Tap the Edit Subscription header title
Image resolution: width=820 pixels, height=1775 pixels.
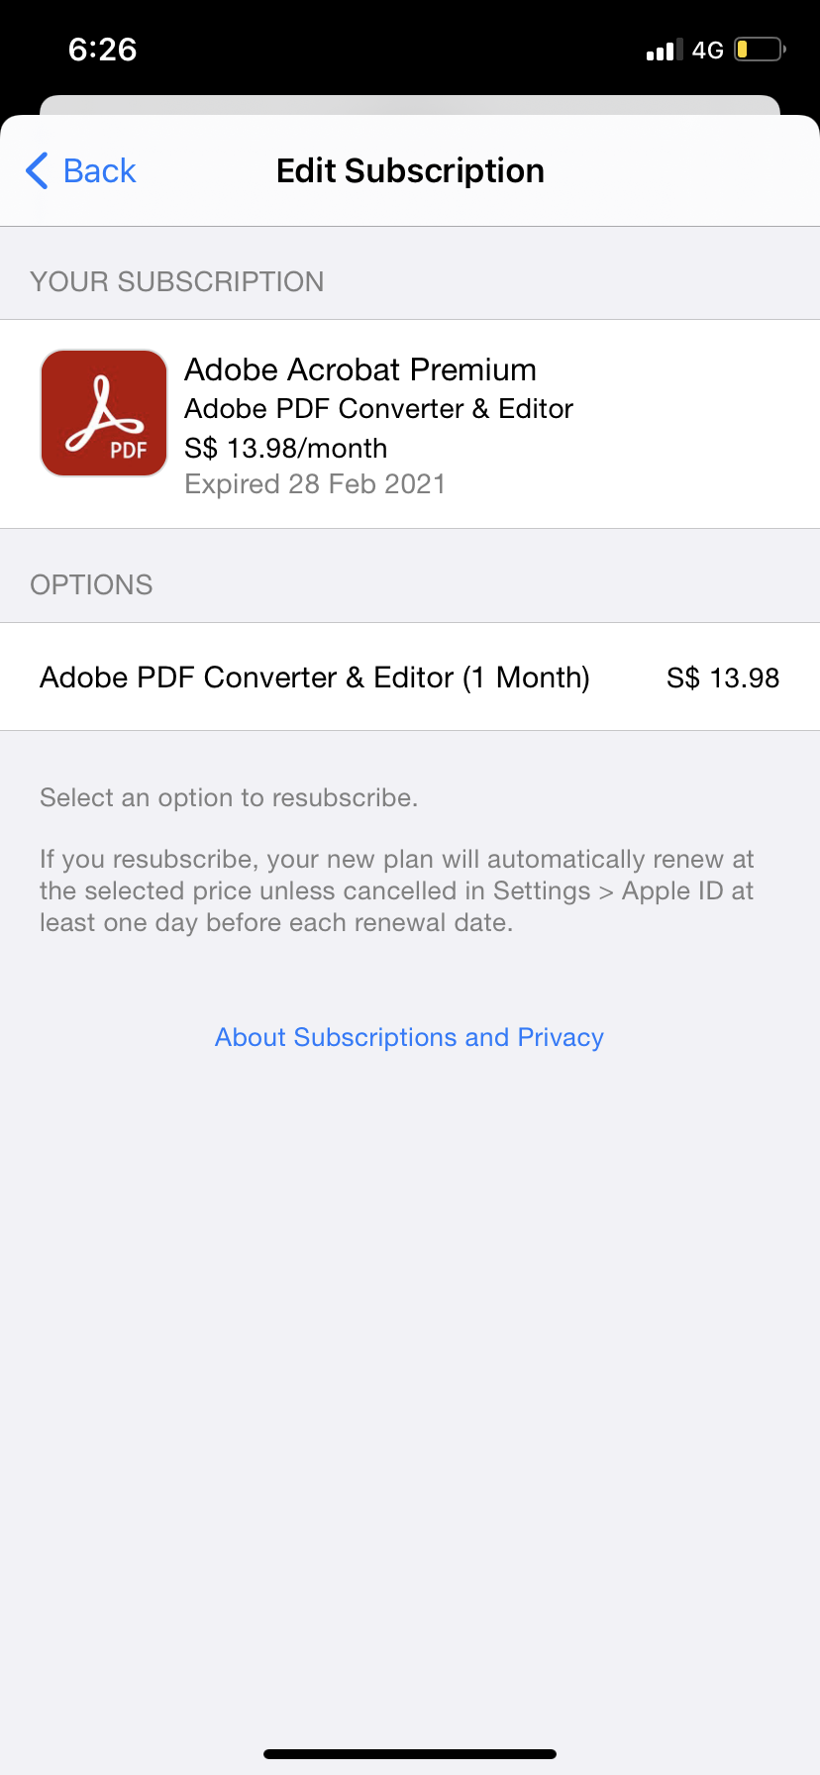(410, 170)
